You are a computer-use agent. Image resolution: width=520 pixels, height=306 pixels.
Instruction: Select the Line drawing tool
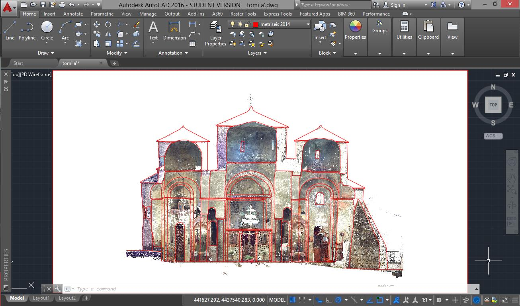point(10,31)
